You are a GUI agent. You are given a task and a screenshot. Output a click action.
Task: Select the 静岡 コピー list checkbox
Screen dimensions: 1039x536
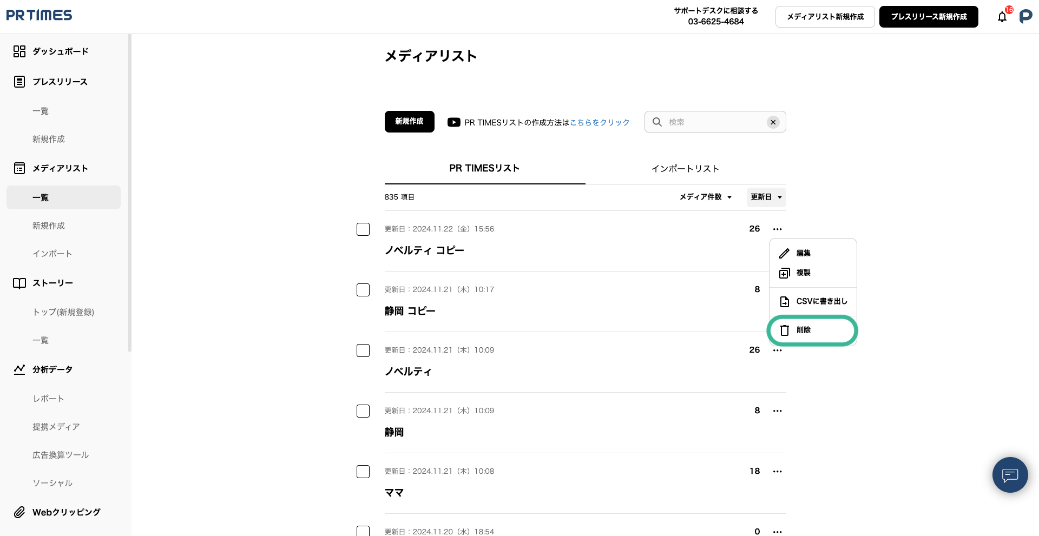tap(363, 290)
